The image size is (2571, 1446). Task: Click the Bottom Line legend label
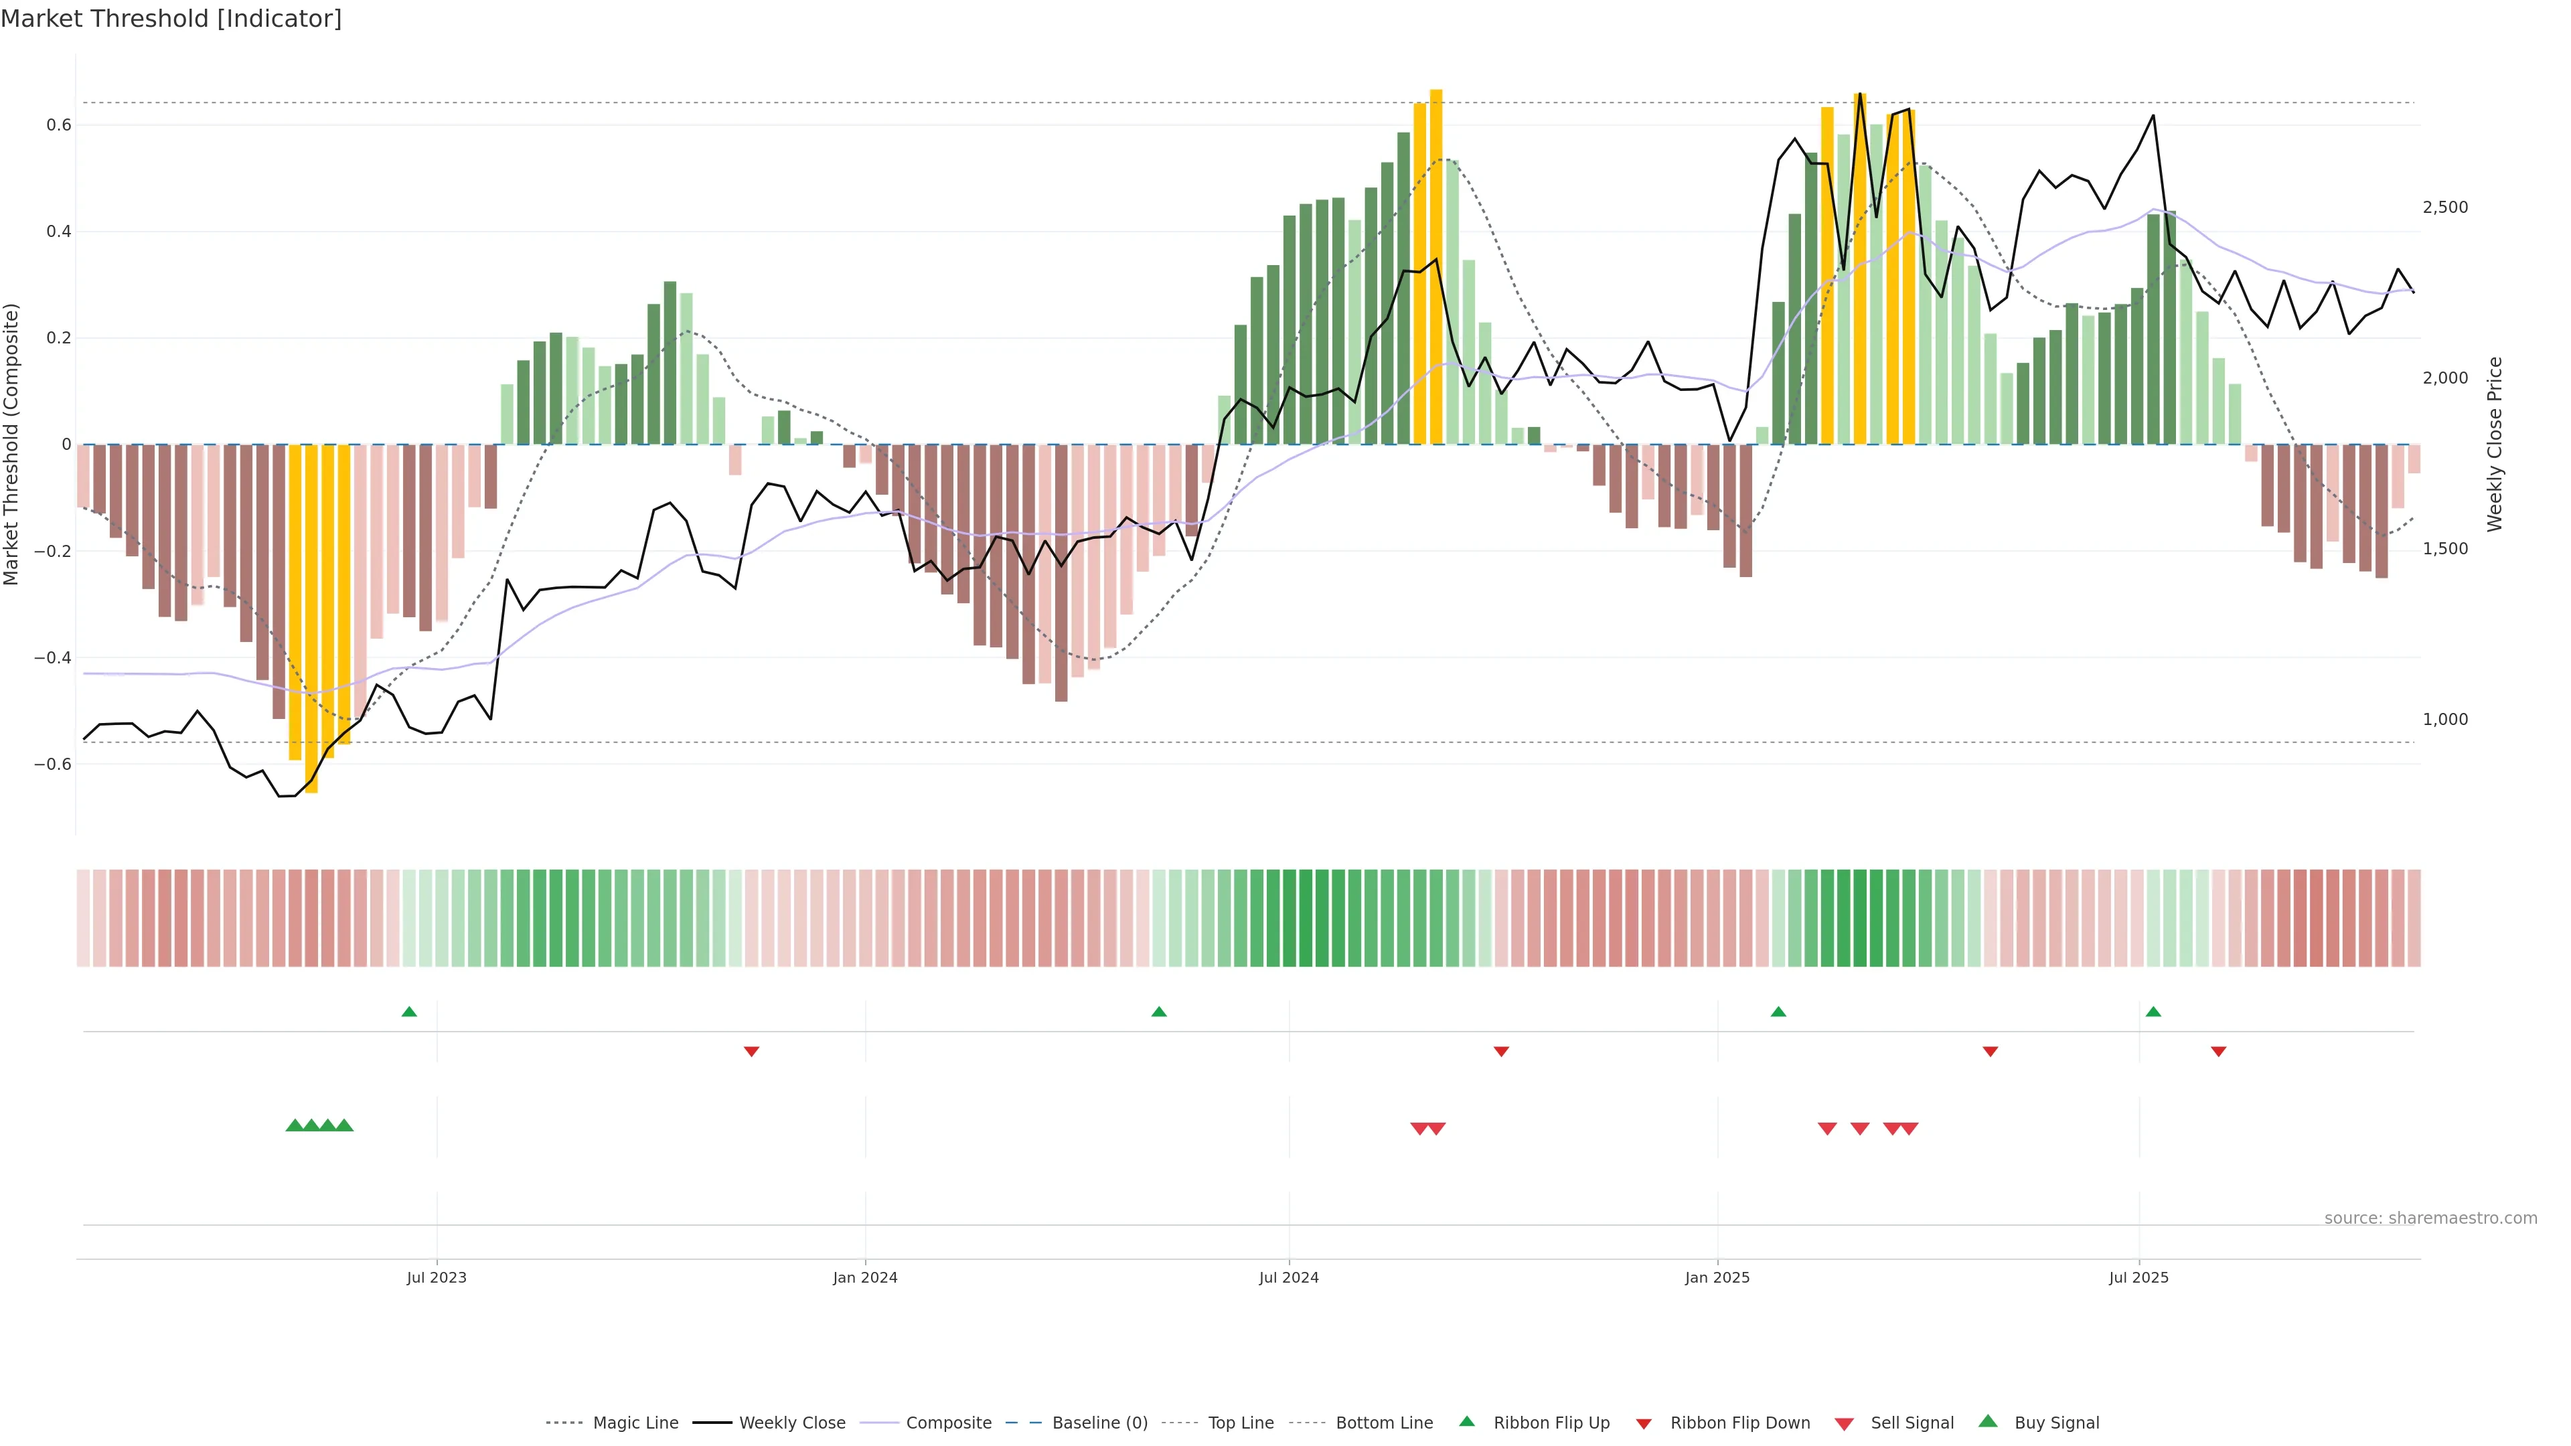tap(1383, 1422)
